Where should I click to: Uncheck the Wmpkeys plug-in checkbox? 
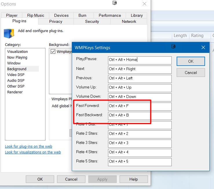[x=53, y=51]
